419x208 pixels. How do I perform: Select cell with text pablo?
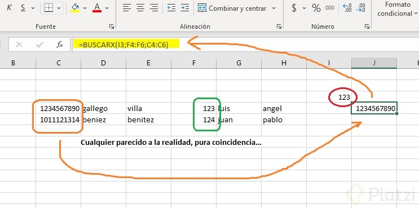[284, 120]
